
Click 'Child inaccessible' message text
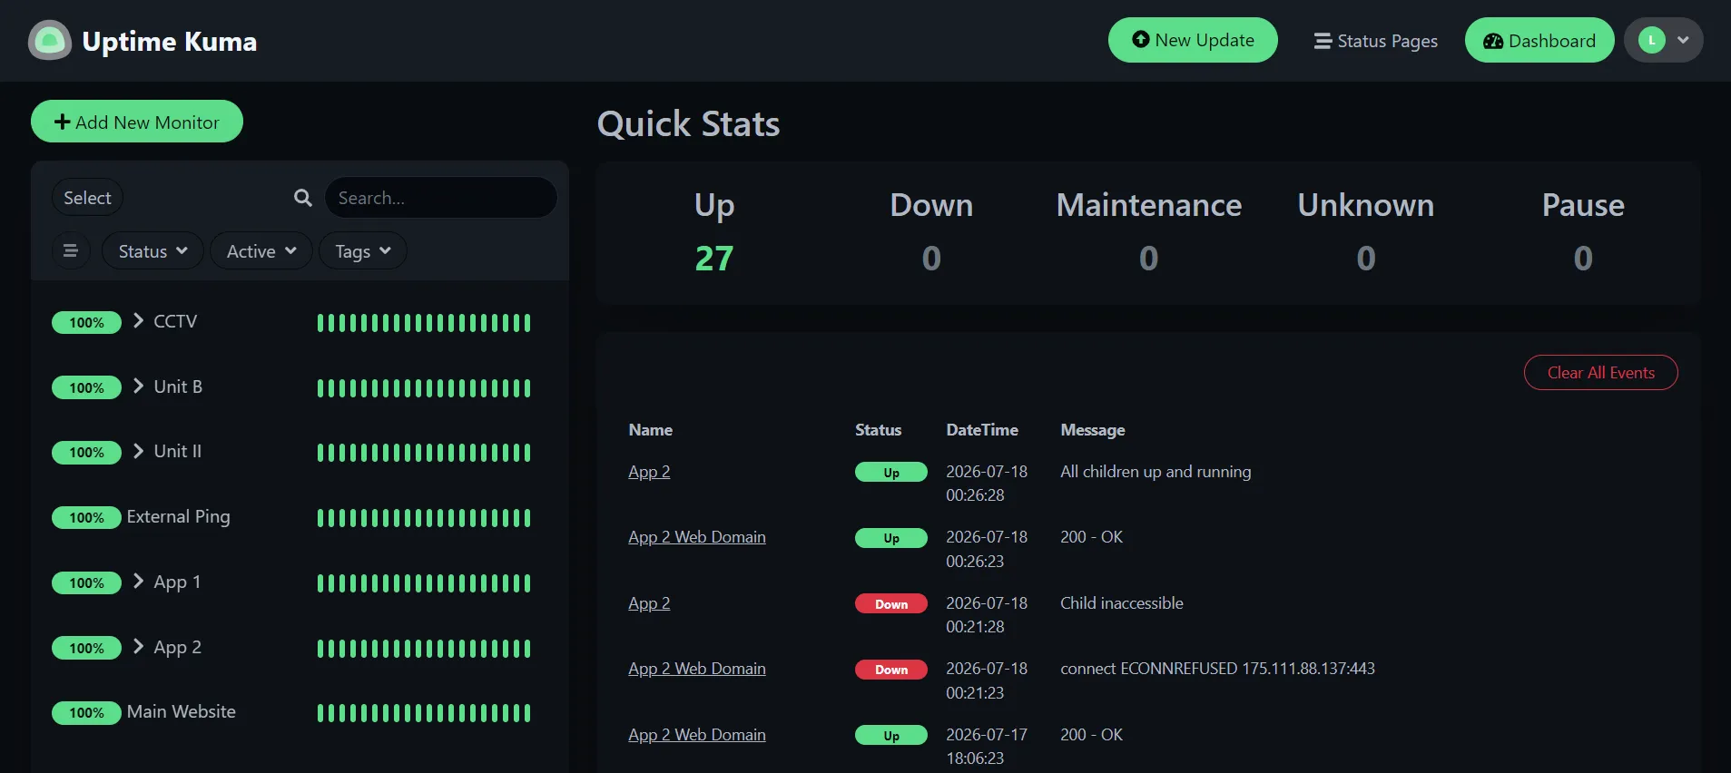1122,603
